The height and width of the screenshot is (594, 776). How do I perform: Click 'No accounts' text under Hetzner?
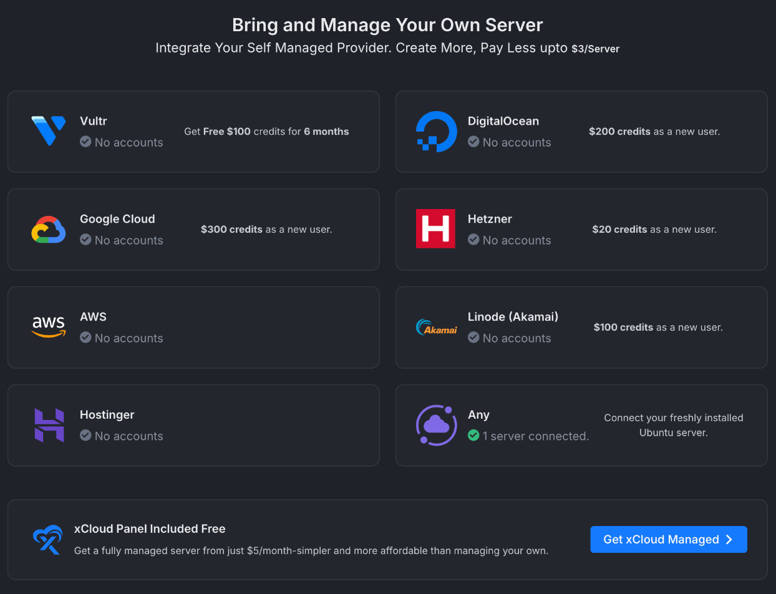click(x=517, y=240)
